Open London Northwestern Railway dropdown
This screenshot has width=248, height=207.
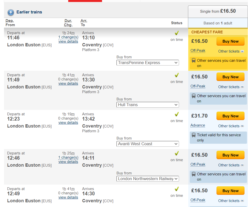point(147,179)
